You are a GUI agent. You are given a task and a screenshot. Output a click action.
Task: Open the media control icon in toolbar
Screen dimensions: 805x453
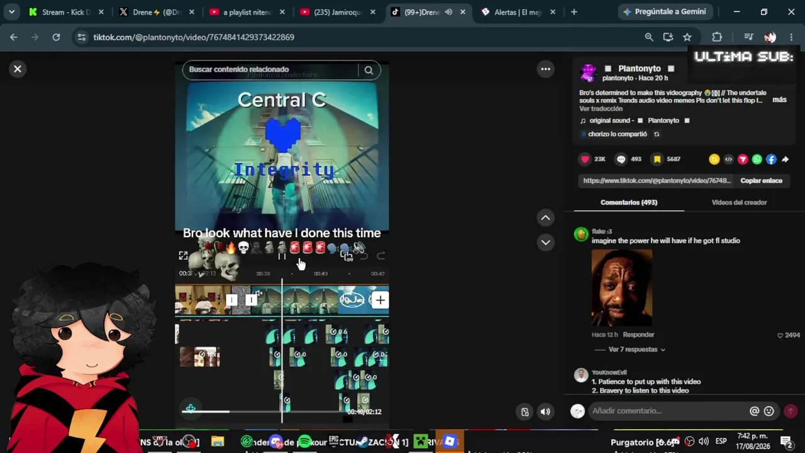pos(748,37)
